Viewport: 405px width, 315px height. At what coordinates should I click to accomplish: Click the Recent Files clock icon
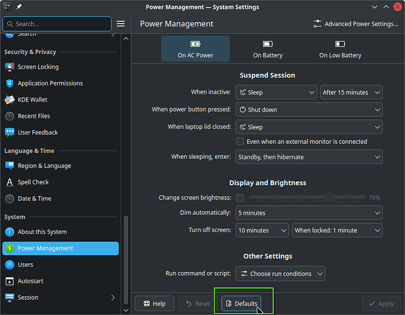click(9, 117)
